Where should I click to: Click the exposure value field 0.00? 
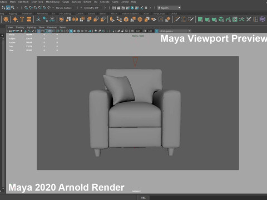138,31
